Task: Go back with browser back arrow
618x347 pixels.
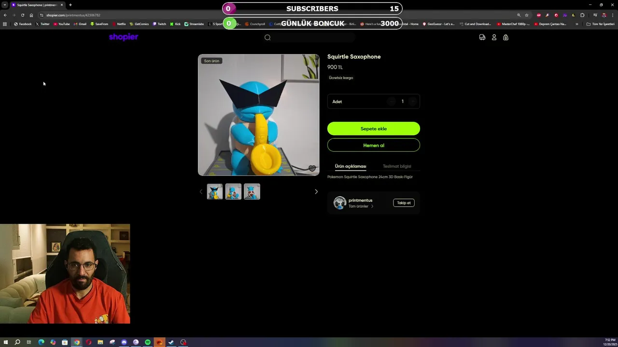Action: click(5, 15)
